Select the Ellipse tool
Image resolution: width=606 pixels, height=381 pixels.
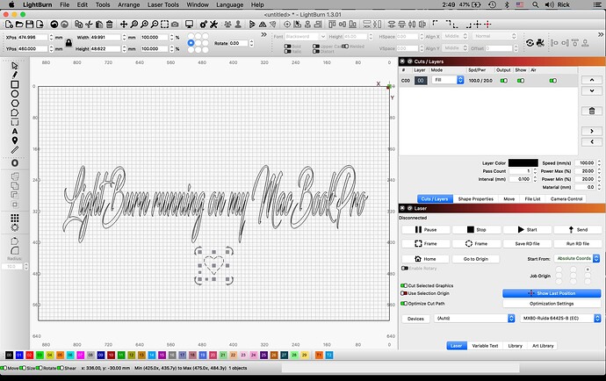15,94
